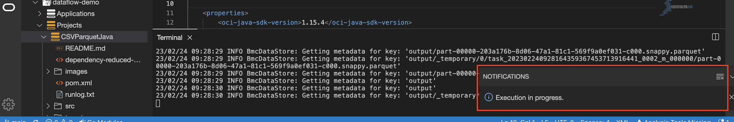Open README.md file
This screenshot has width=734, height=122.
coord(85,49)
